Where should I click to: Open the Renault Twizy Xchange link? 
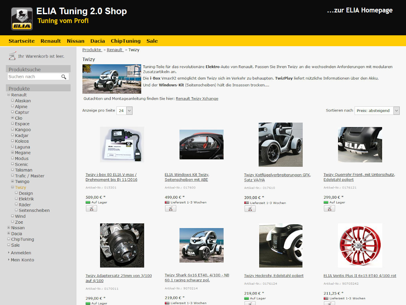coord(197,99)
